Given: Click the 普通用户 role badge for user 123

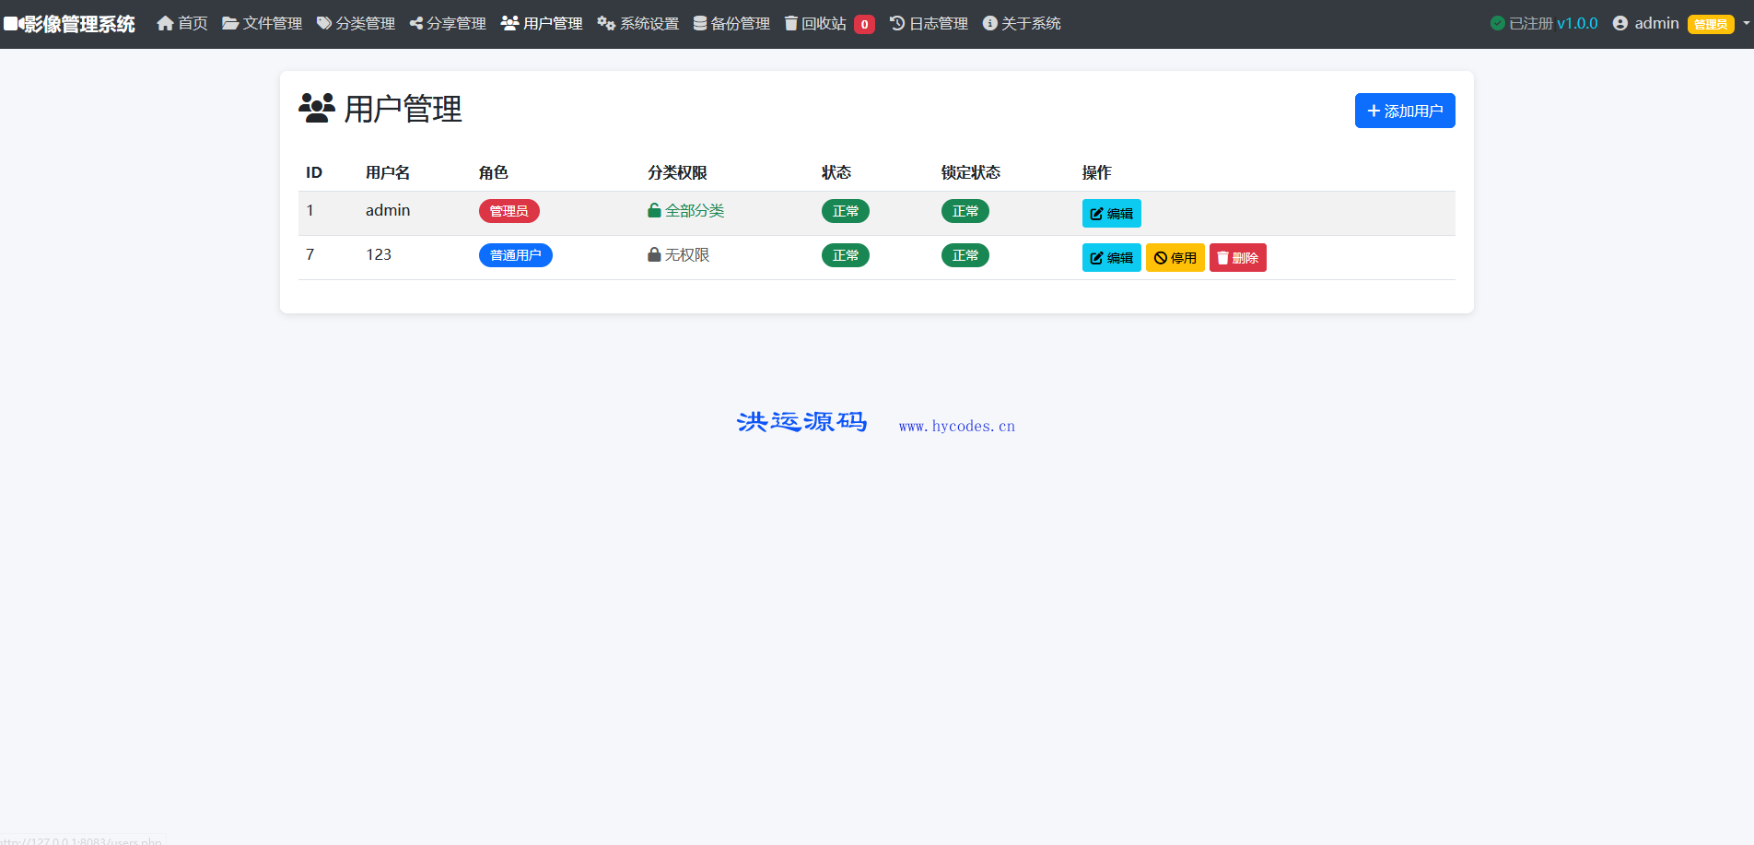Looking at the screenshot, I should point(516,255).
